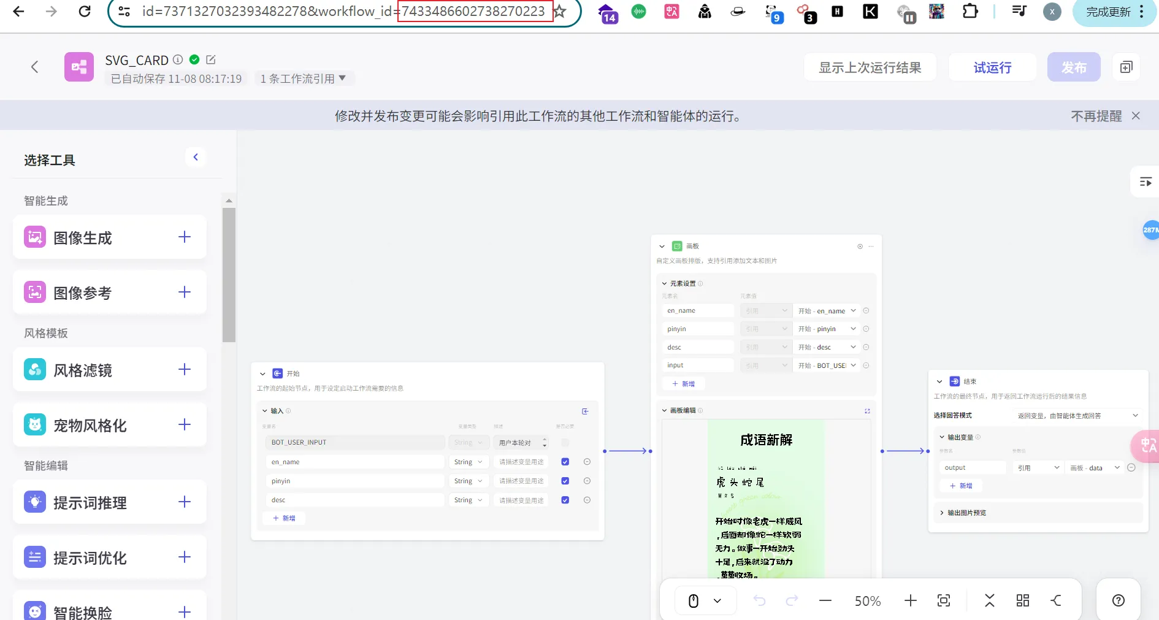Go back using the browser back arrow
The image size is (1159, 620).
click(19, 11)
